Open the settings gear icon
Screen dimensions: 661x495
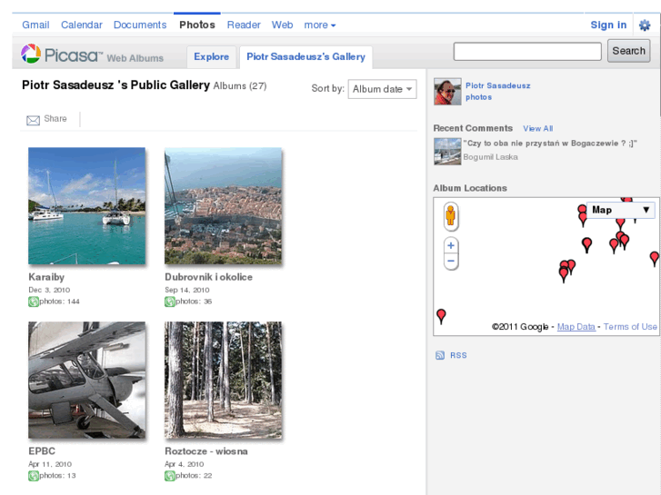(x=645, y=25)
